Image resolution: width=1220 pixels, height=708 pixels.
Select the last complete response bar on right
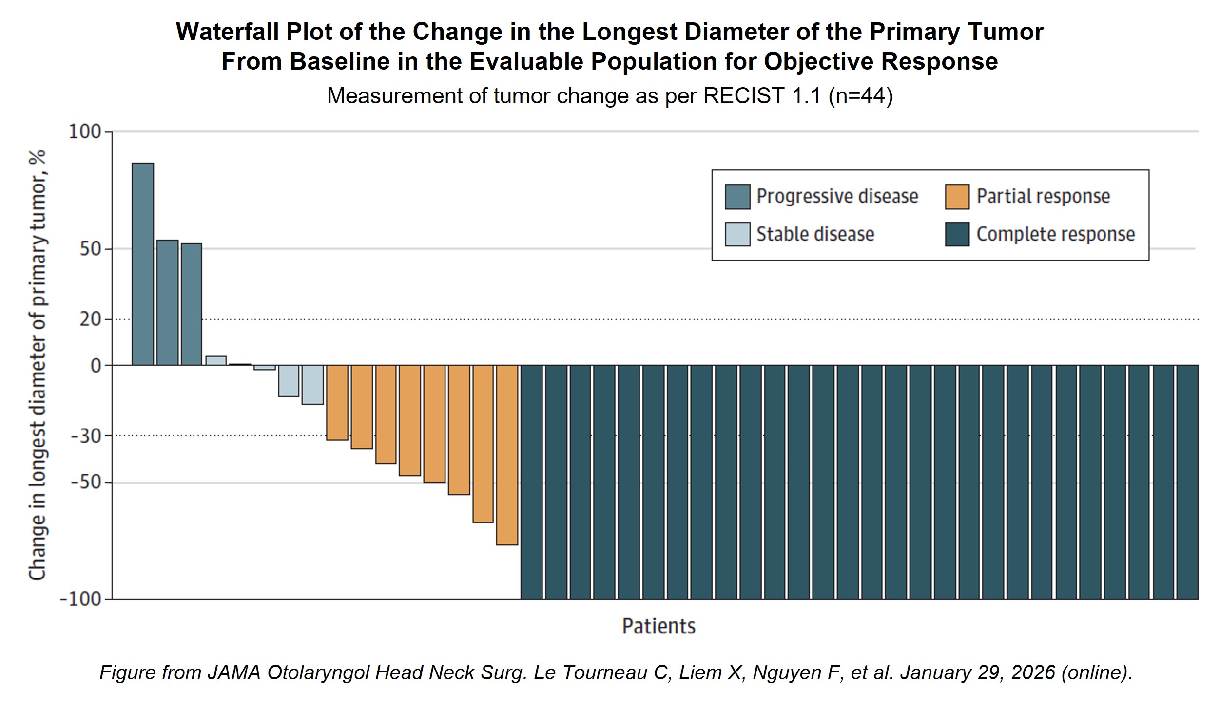pyautogui.click(x=1187, y=482)
